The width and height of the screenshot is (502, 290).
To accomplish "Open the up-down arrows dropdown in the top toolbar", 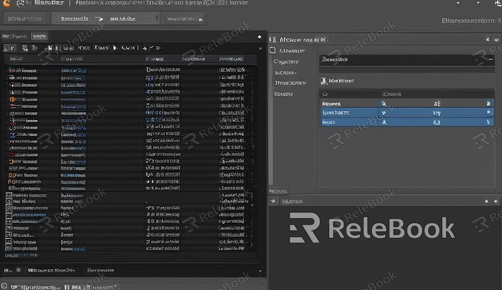I will (x=157, y=18).
